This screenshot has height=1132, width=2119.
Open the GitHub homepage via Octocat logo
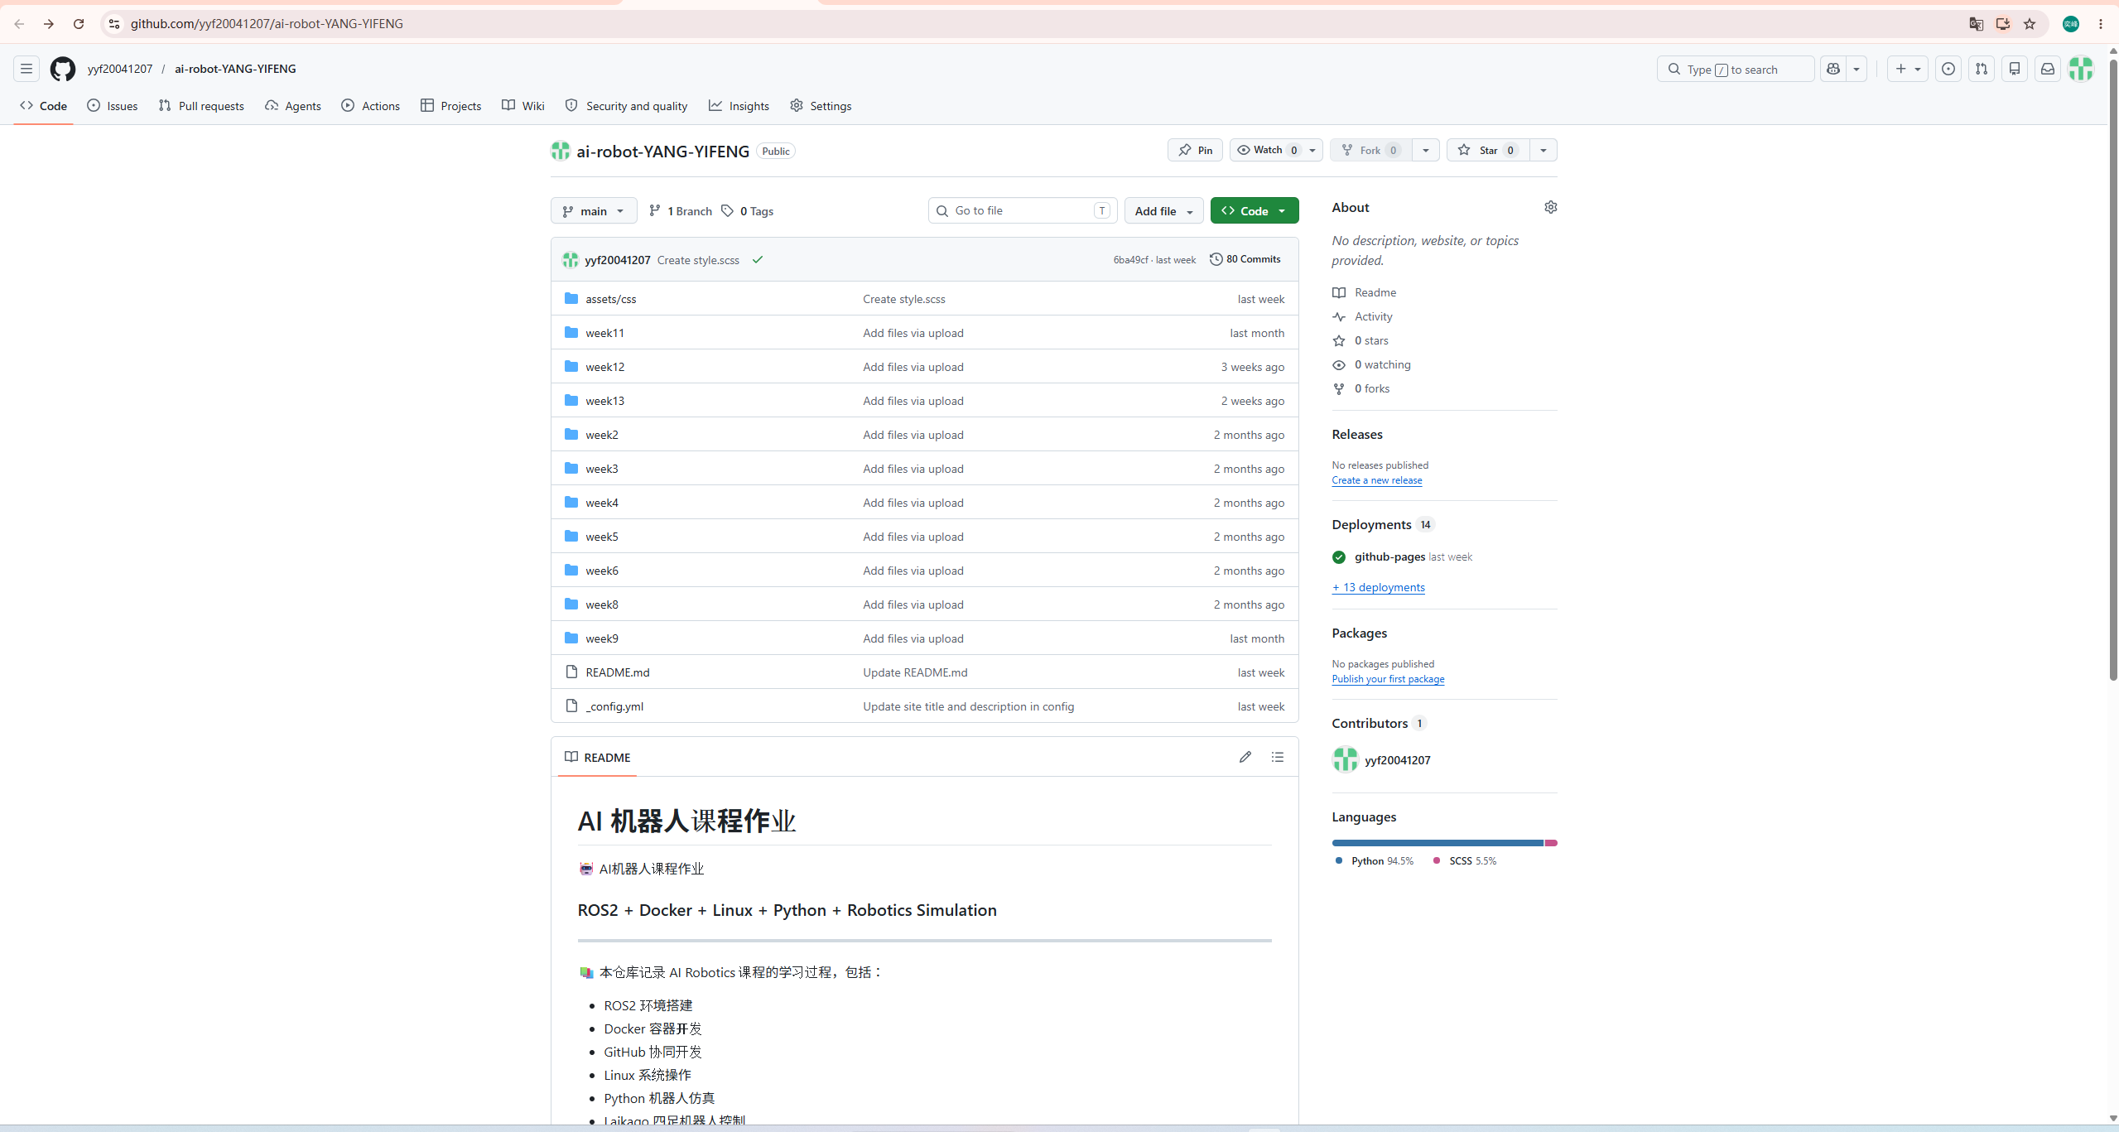[63, 69]
